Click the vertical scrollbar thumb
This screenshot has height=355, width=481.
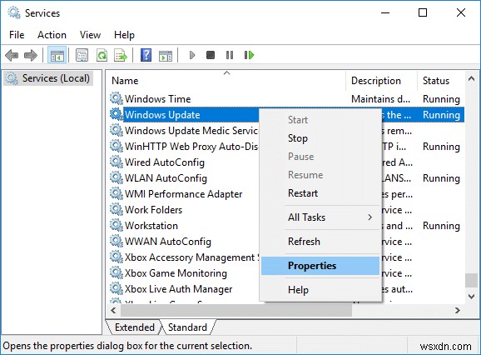click(x=471, y=280)
